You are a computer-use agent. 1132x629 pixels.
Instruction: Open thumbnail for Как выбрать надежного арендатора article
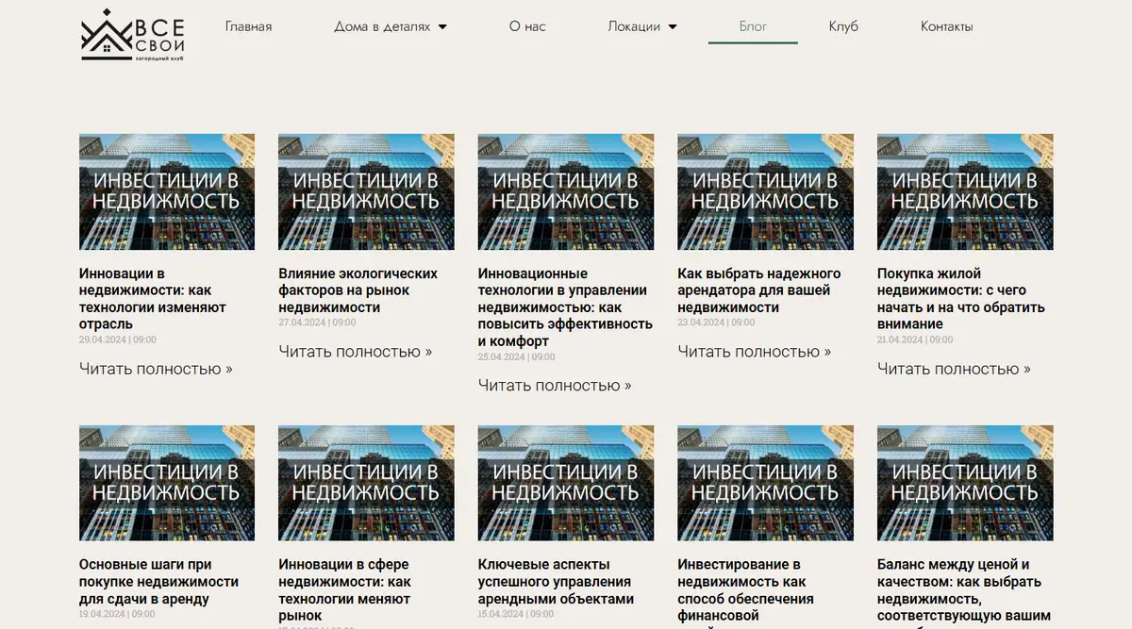point(765,191)
